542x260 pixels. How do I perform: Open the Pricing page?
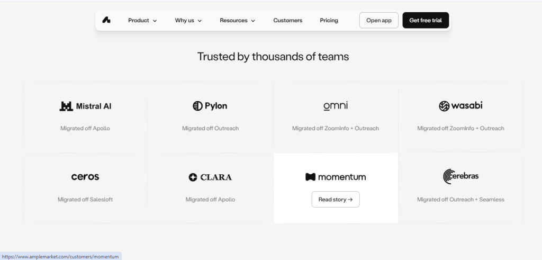point(329,21)
